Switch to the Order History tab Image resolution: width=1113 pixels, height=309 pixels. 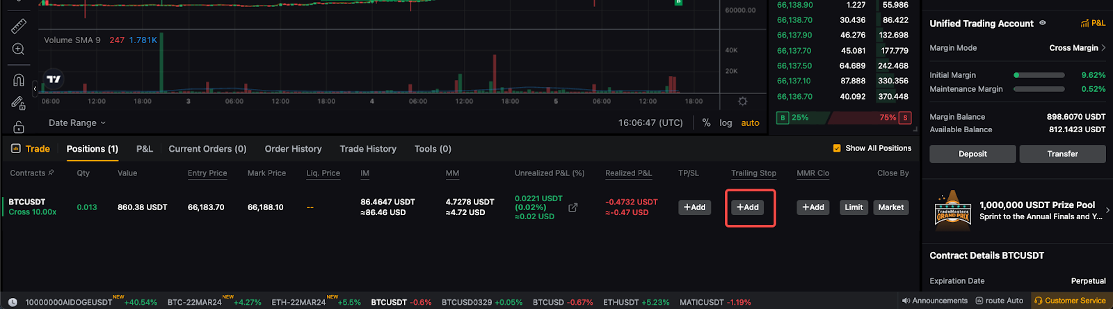point(293,149)
